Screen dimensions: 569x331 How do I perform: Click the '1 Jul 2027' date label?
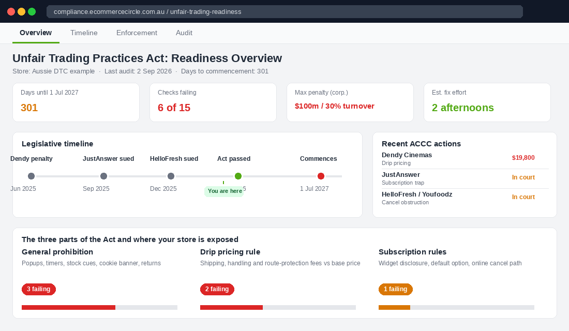[315, 189]
